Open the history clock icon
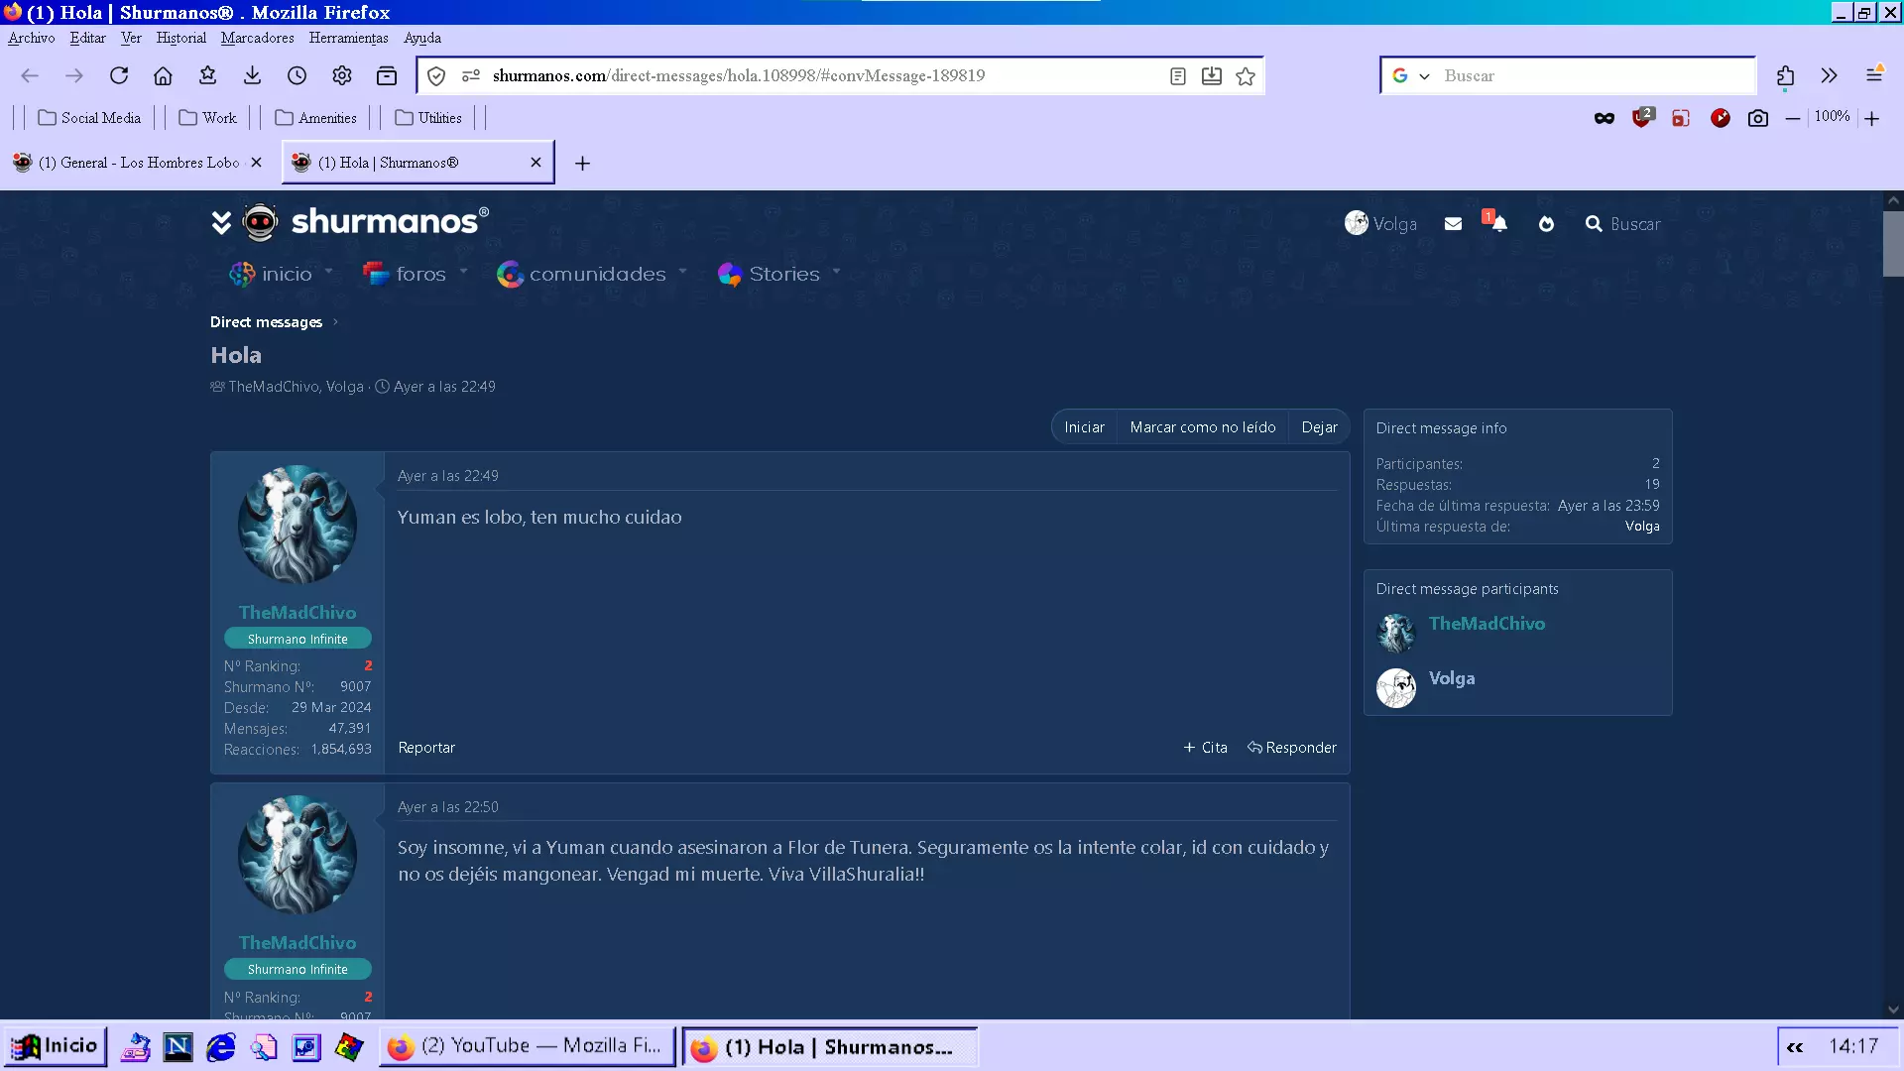Viewport: 1904px width, 1071px height. (x=297, y=75)
